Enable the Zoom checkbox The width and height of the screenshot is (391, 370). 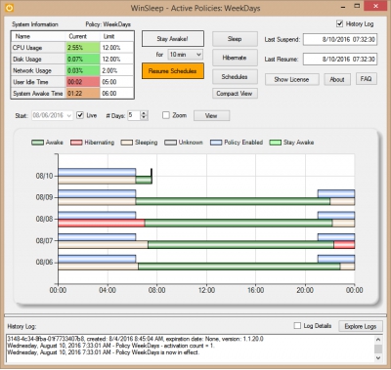pyautogui.click(x=166, y=115)
